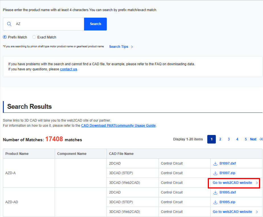Click the 17408 matches count
The height and width of the screenshot is (217, 263).
point(54,139)
